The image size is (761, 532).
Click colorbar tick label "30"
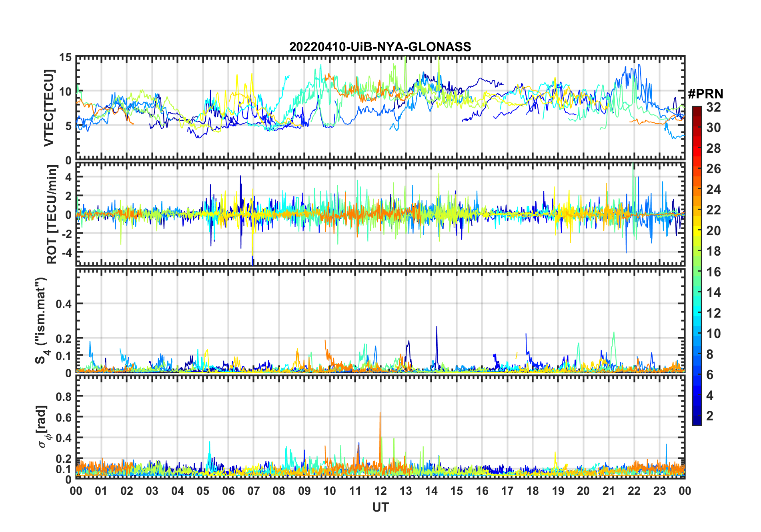tap(713, 128)
